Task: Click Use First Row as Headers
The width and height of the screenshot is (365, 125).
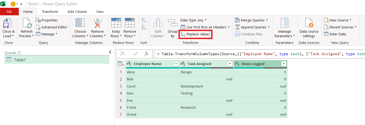Action: (205, 27)
